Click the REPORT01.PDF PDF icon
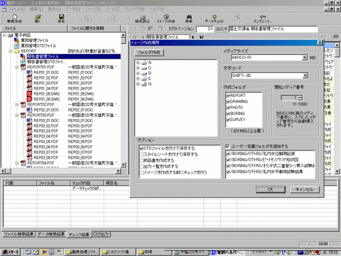The height and width of the screenshot is (256, 341). [23, 67]
